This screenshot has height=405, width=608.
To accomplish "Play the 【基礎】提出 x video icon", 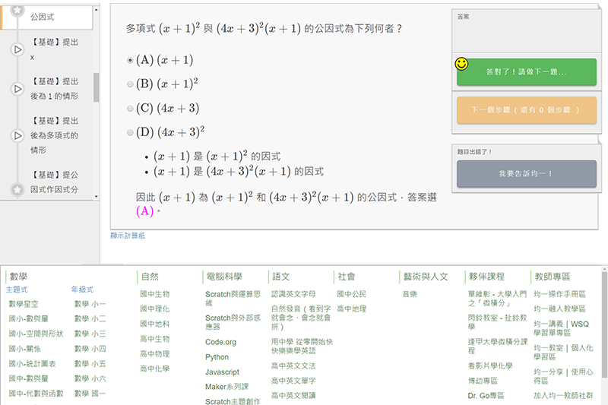I will 17,49.
